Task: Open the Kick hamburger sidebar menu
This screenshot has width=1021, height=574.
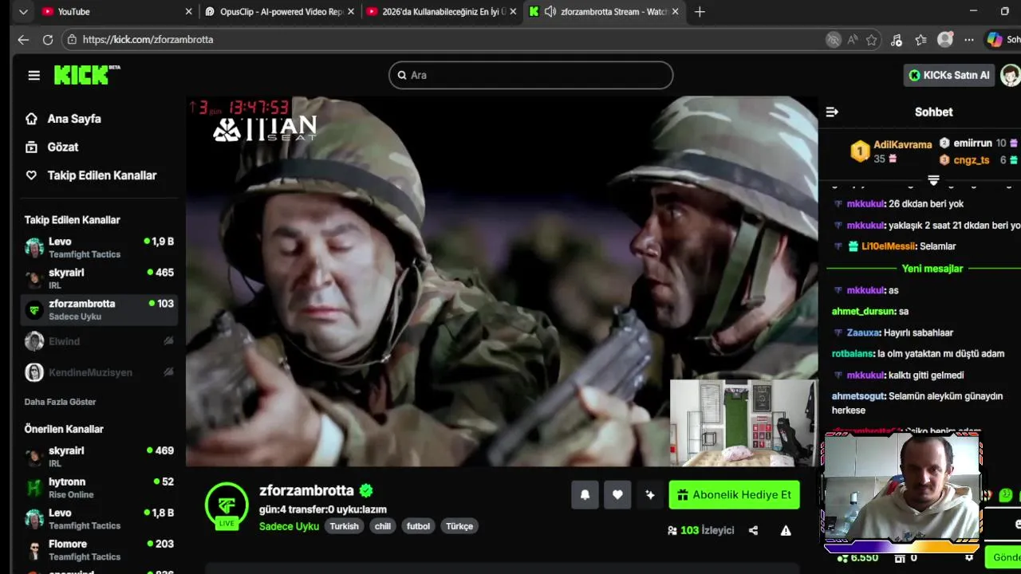Action: pos(34,75)
